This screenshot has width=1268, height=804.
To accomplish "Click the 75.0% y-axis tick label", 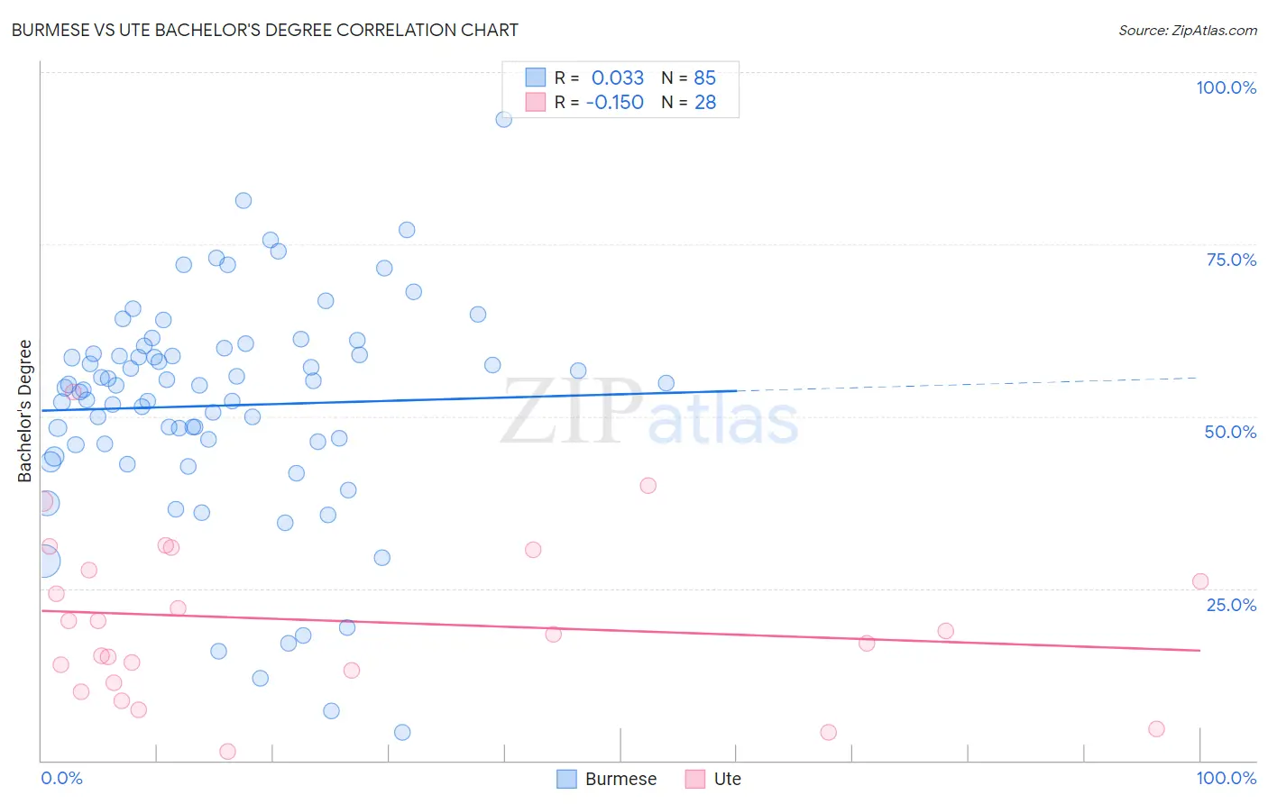I will [x=1231, y=260].
